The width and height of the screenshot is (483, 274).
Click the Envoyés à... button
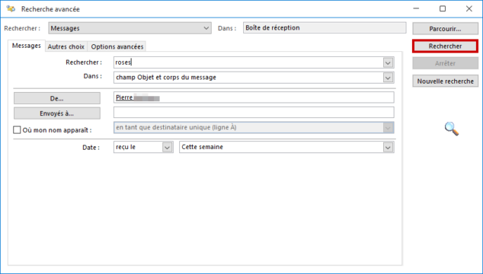coord(57,113)
